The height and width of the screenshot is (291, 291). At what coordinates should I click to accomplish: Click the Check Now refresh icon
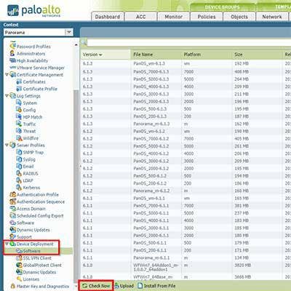click(x=84, y=286)
